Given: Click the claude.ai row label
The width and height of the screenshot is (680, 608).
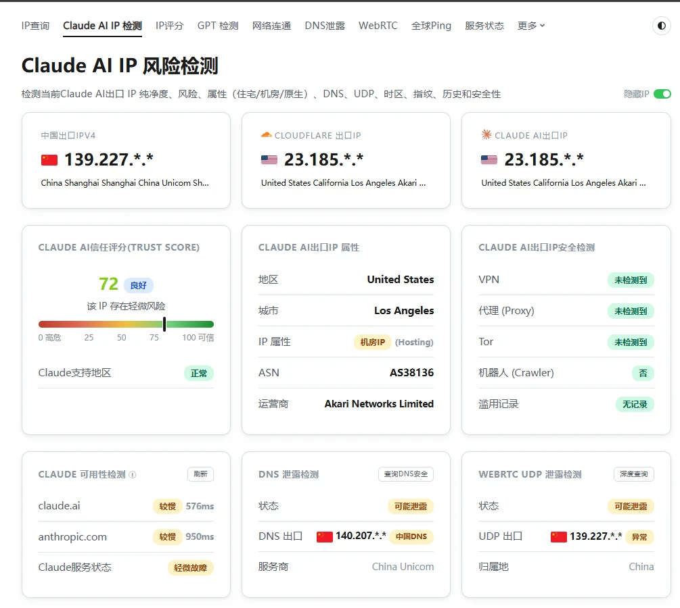Looking at the screenshot, I should point(59,506).
